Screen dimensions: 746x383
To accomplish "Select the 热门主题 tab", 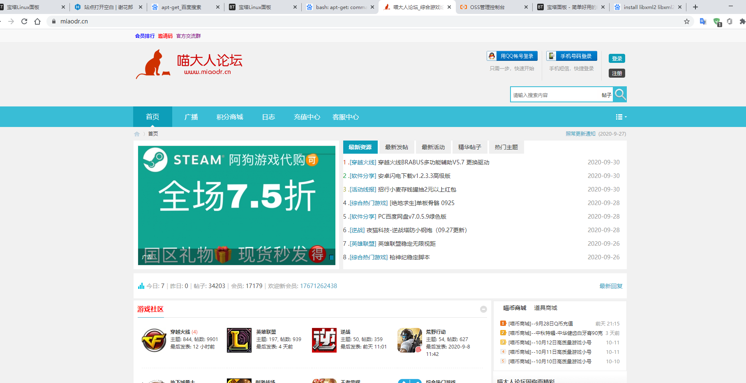I will click(506, 147).
